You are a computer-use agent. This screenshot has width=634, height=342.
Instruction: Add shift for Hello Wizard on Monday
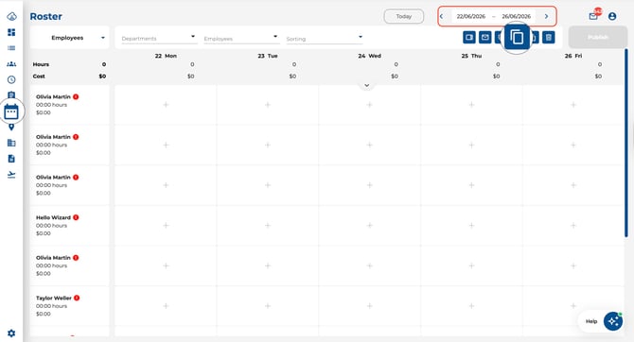coord(166,225)
